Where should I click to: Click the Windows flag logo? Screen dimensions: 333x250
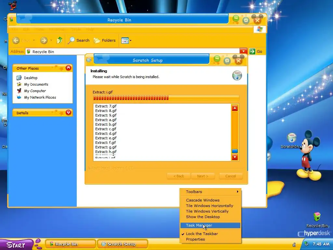point(260,29)
